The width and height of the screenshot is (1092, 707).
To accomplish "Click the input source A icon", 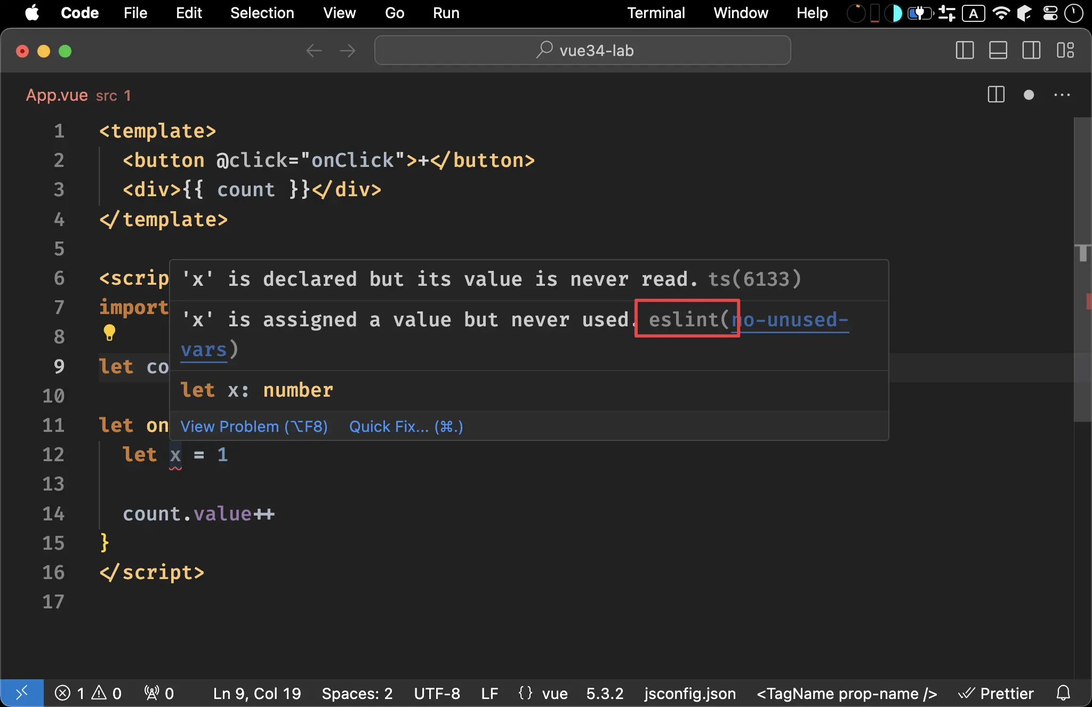I will [x=973, y=13].
